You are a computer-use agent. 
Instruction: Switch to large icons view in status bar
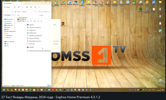(x=50, y=85)
